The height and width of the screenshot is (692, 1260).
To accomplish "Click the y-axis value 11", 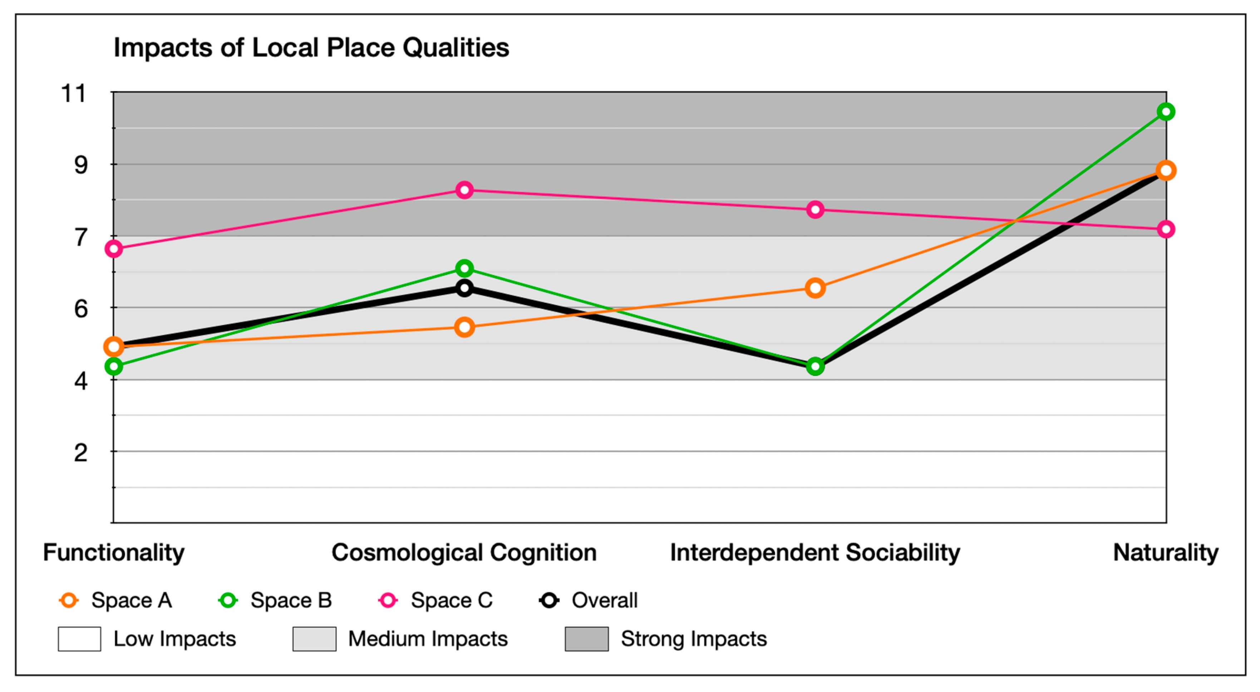I will pyautogui.click(x=73, y=93).
